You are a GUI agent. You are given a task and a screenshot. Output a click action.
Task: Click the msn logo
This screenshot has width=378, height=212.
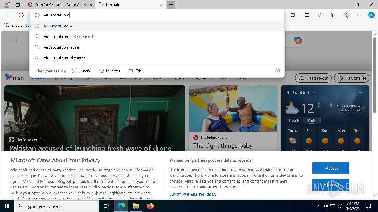coord(14,77)
